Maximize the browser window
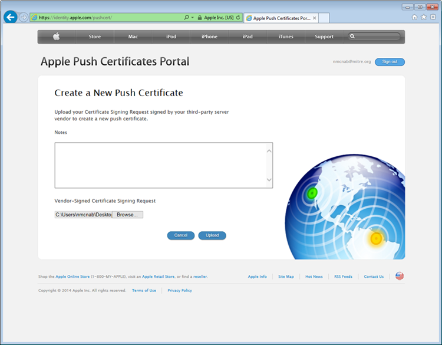 (420, 7)
